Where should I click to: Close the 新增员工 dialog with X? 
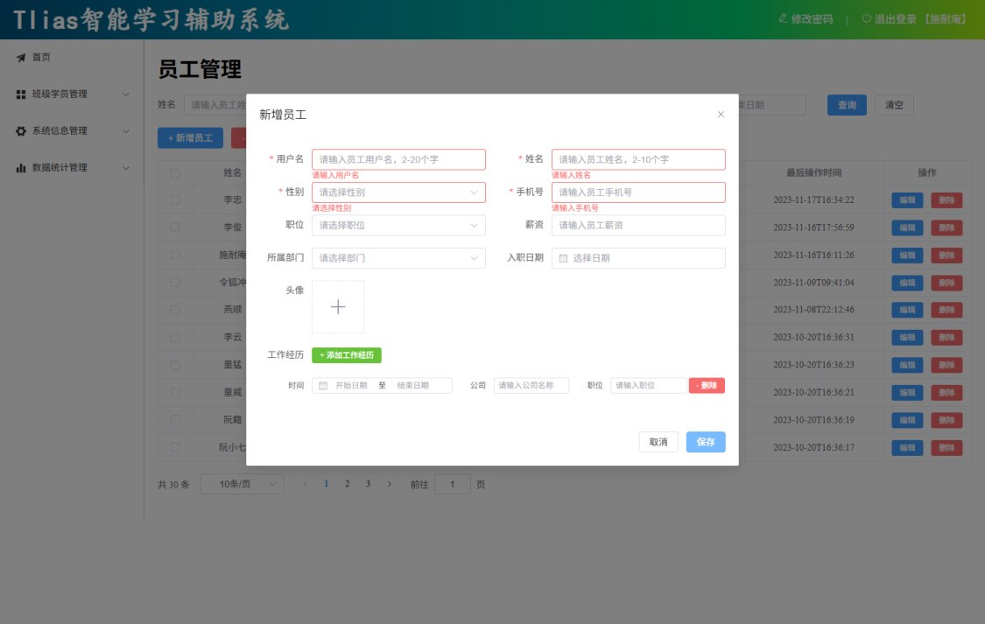point(721,115)
